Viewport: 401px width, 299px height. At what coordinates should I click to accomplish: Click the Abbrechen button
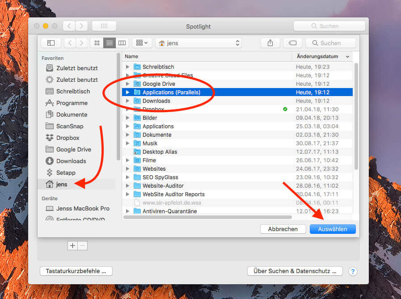[283, 229]
